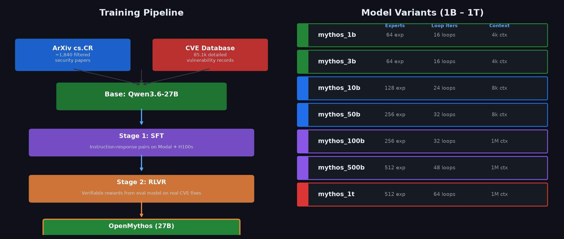The image size is (564, 239).
Task: Click the blue color tab of mythos_50b
Action: coord(303,115)
